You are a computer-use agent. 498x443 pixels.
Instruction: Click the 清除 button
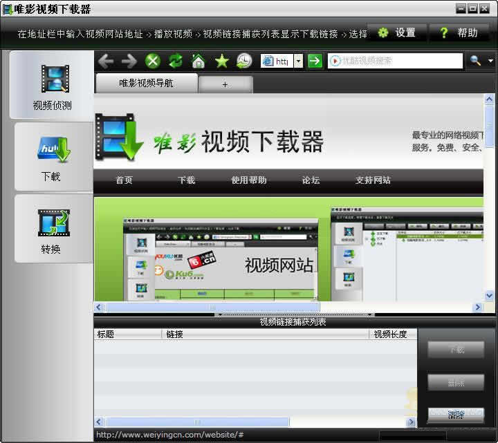(x=456, y=415)
